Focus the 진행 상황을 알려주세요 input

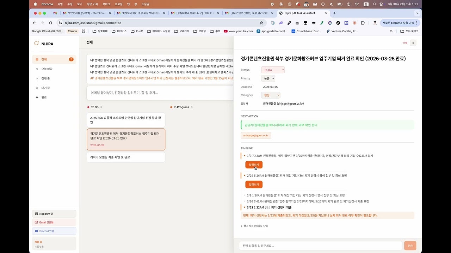(320, 246)
